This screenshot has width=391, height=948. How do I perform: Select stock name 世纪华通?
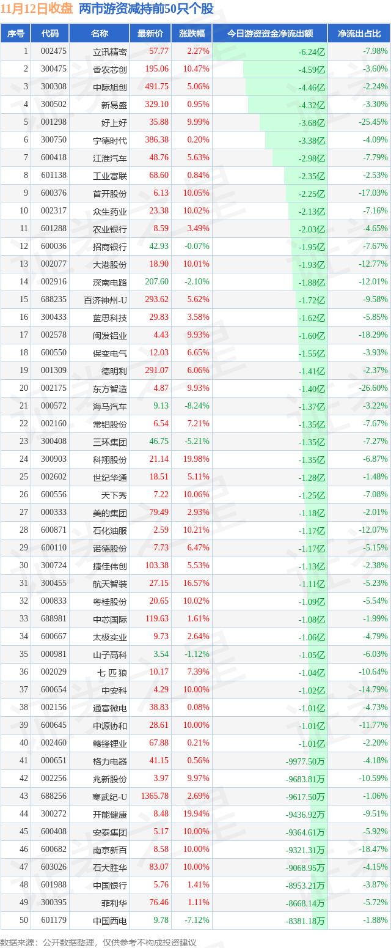pyautogui.click(x=110, y=477)
